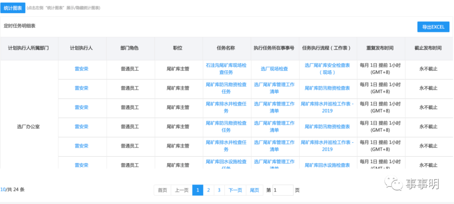Click 上一页 pagination button
The image size is (454, 204).
(x=182, y=190)
